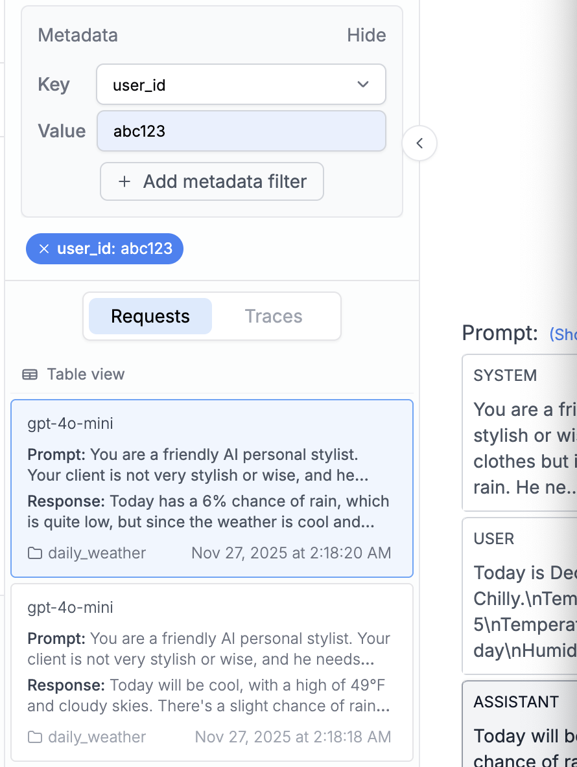Image resolution: width=577 pixels, height=767 pixels.
Task: Click the plus icon on Add metadata filter
Action: click(124, 181)
